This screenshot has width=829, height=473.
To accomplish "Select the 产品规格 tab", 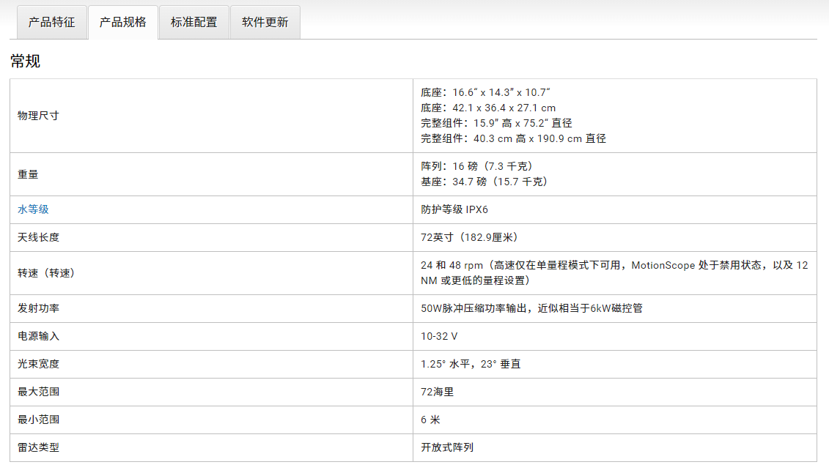I will (x=122, y=22).
